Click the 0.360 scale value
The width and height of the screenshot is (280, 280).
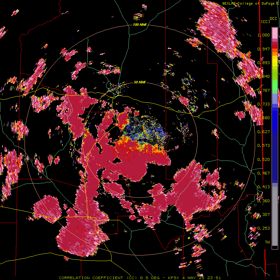pos(264,201)
